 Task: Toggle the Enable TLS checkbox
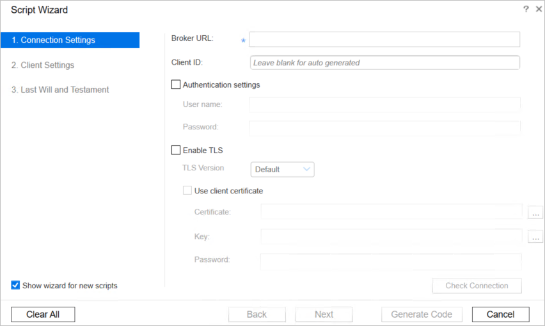[176, 151]
